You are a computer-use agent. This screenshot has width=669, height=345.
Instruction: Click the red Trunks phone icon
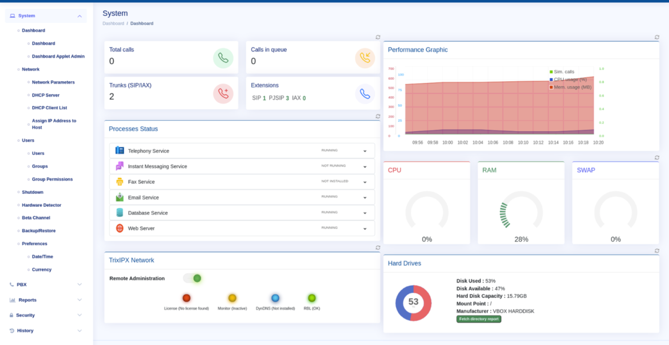click(x=223, y=94)
